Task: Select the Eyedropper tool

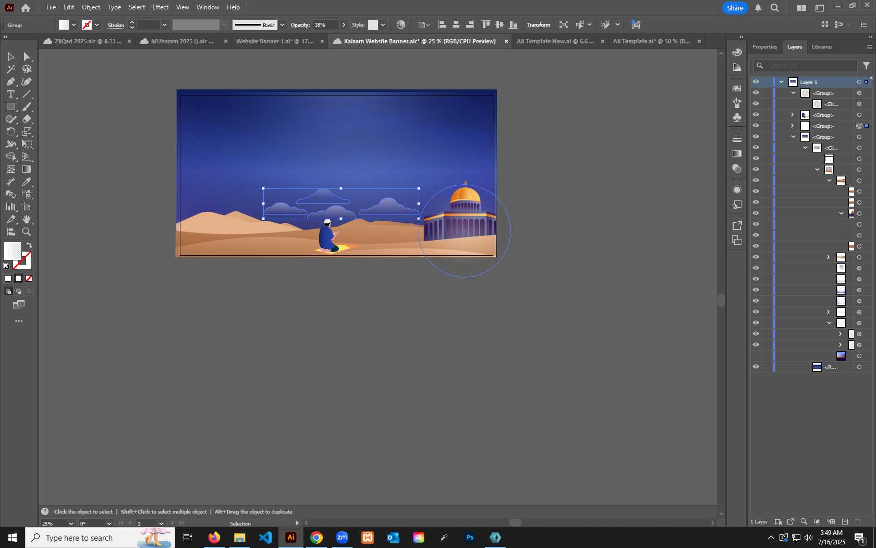Action: pyautogui.click(x=27, y=182)
